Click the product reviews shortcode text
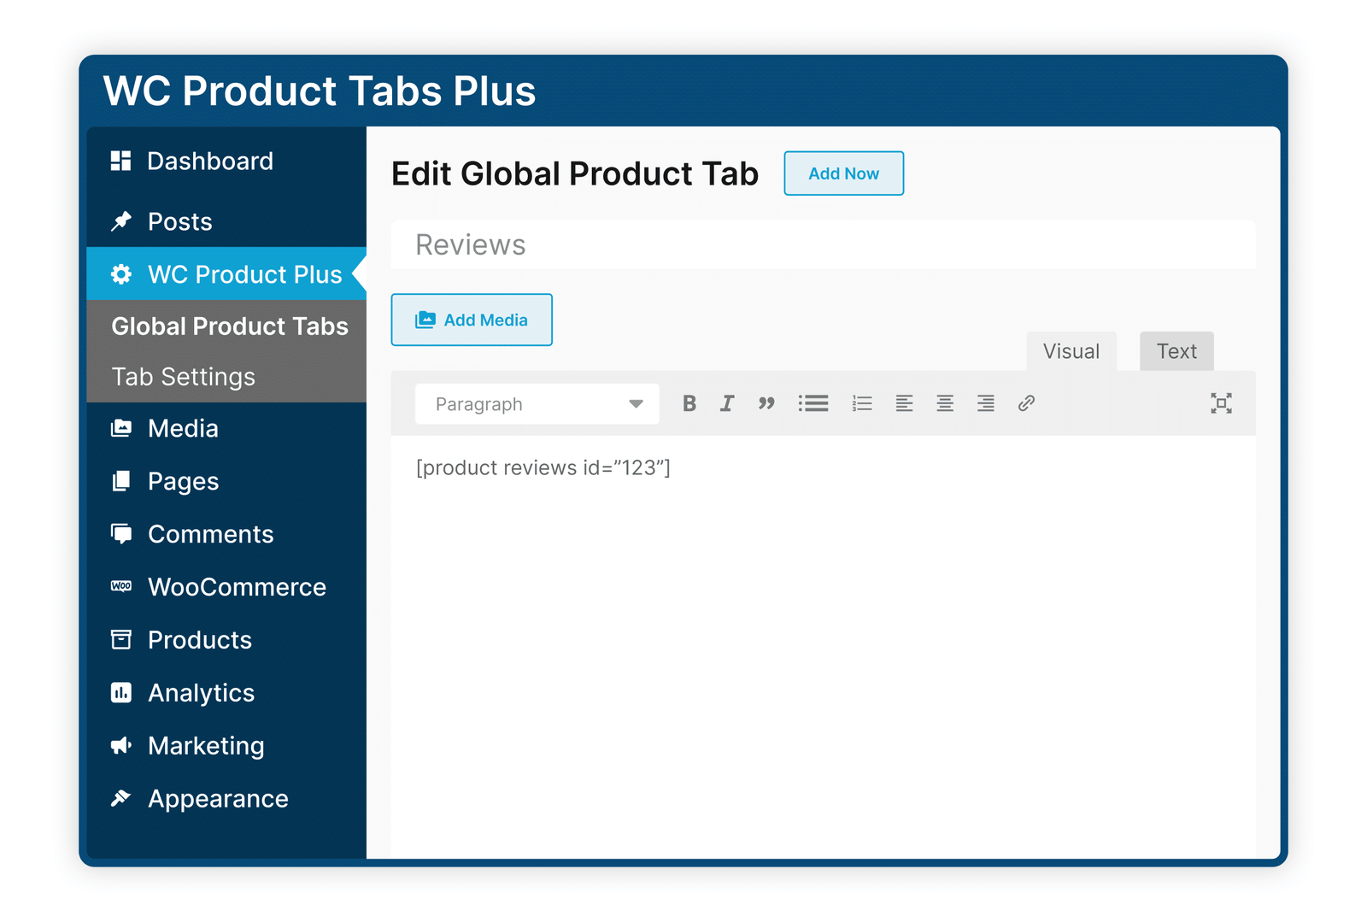Viewport: 1367px width, 922px height. click(x=543, y=467)
